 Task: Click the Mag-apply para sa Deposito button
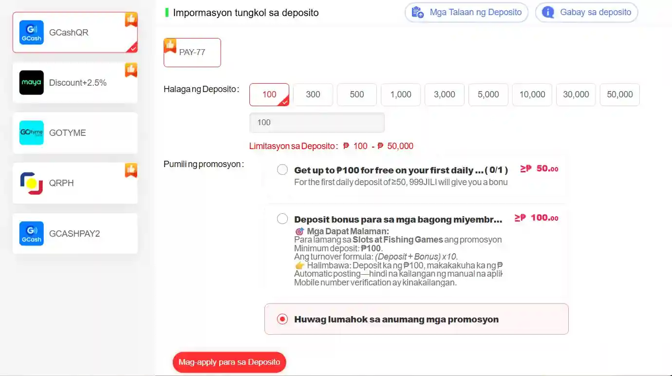229,362
